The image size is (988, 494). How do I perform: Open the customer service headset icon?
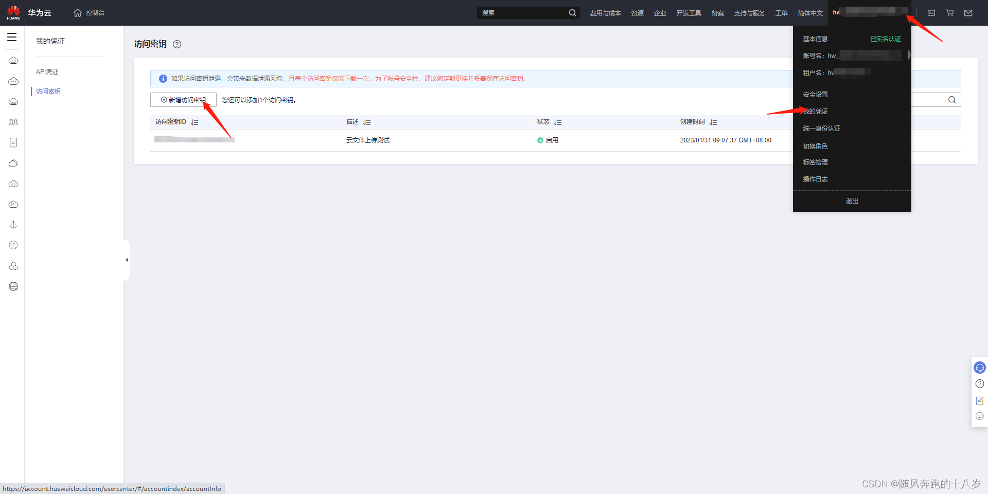click(x=980, y=368)
